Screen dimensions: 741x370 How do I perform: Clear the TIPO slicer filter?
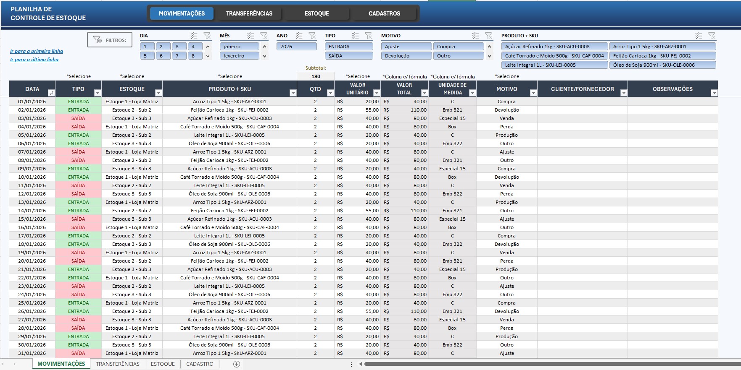[x=368, y=36]
